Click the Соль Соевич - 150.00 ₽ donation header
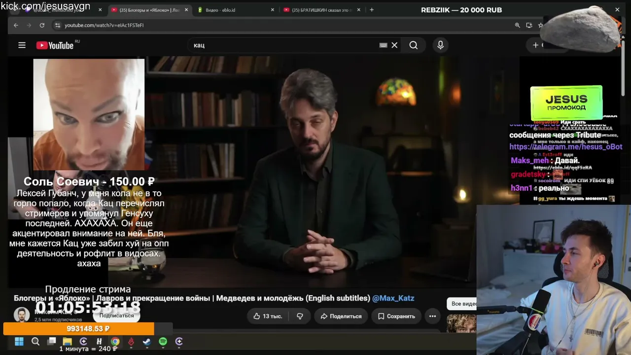Viewport: 631px width, 355px height. 89,182
